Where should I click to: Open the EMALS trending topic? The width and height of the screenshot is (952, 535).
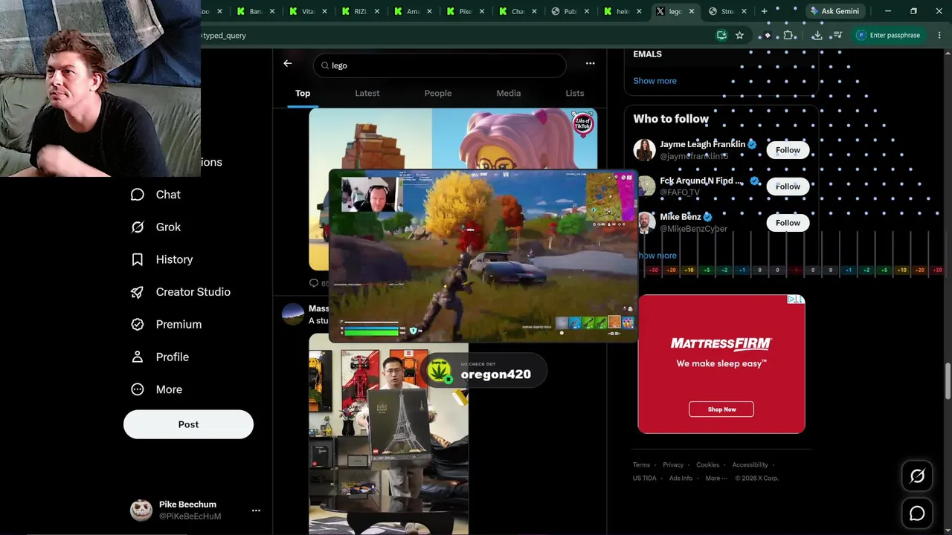(647, 54)
